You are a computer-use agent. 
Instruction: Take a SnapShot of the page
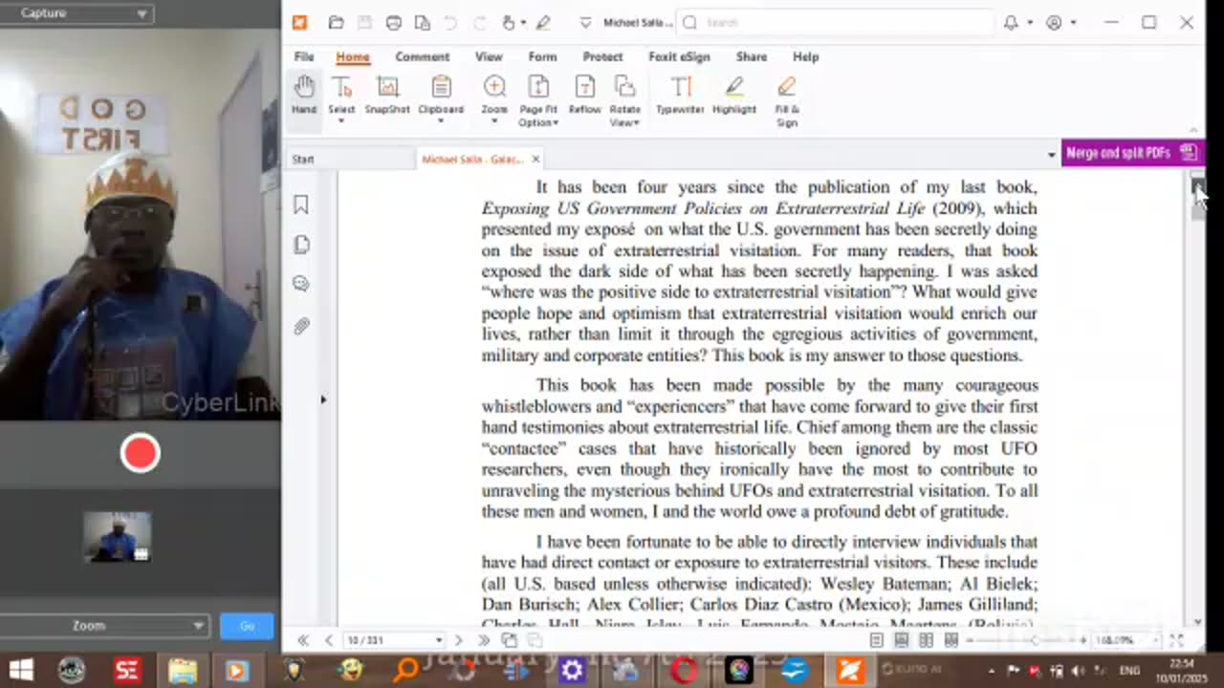click(x=387, y=97)
